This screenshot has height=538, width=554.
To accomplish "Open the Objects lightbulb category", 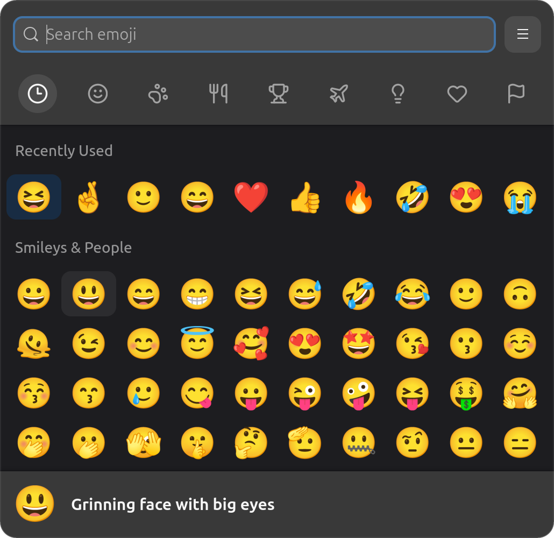I will (398, 94).
